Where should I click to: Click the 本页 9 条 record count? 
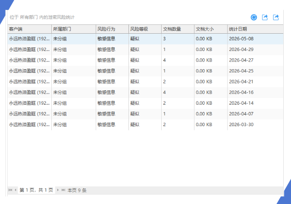[77, 190]
